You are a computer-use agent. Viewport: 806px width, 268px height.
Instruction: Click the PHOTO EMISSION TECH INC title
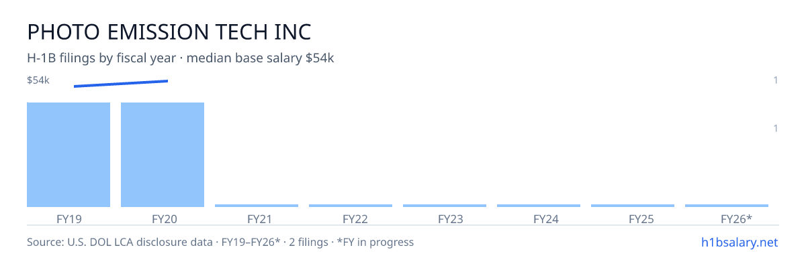(x=169, y=31)
